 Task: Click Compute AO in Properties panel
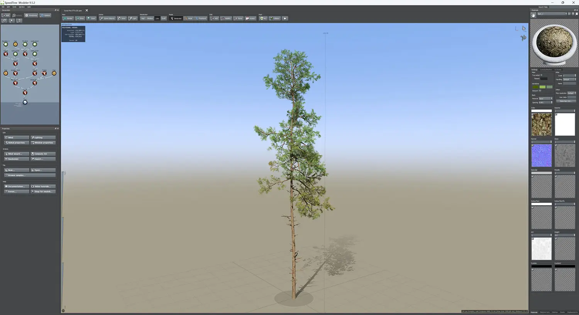click(x=43, y=154)
